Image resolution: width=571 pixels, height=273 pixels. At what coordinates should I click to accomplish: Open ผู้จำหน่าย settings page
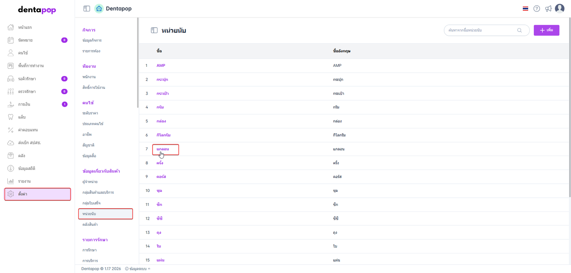90,181
